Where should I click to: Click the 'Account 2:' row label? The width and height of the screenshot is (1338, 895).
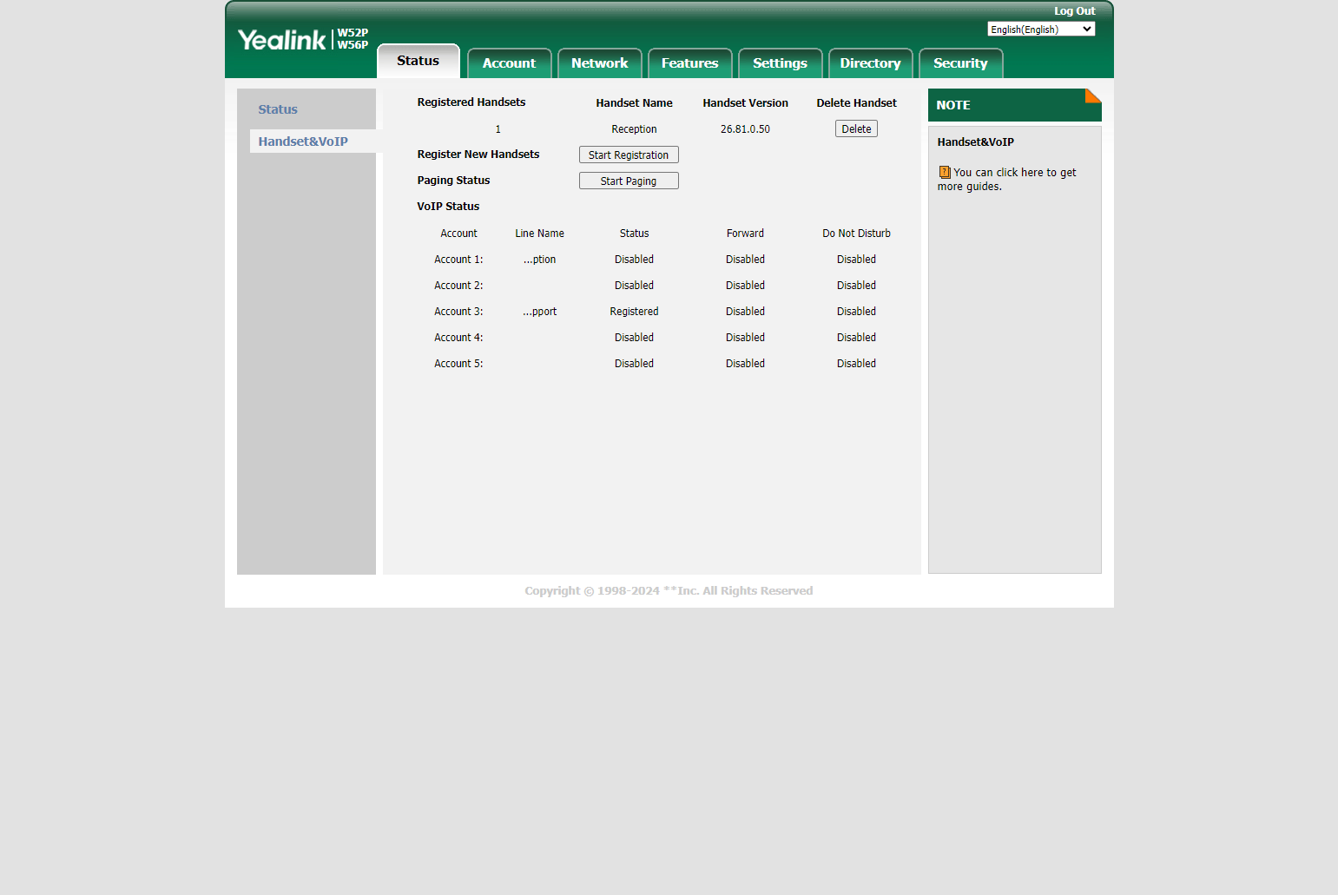pos(459,286)
